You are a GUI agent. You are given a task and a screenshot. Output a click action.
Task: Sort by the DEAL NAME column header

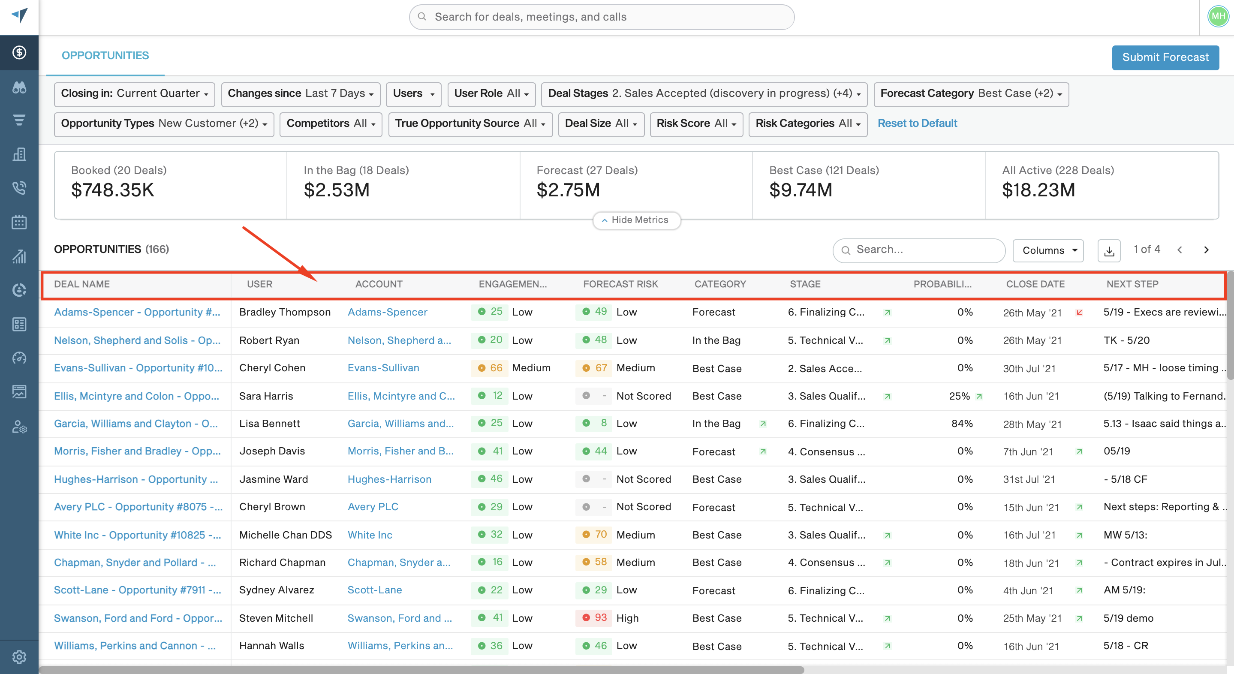tap(82, 284)
